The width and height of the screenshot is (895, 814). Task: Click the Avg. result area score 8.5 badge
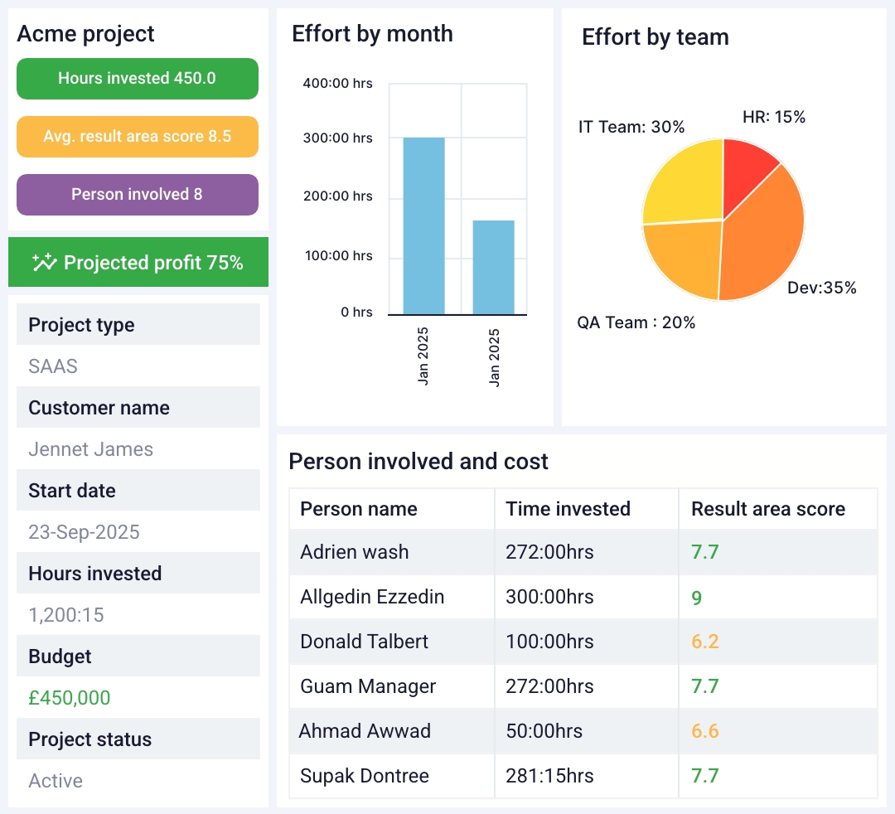(138, 137)
